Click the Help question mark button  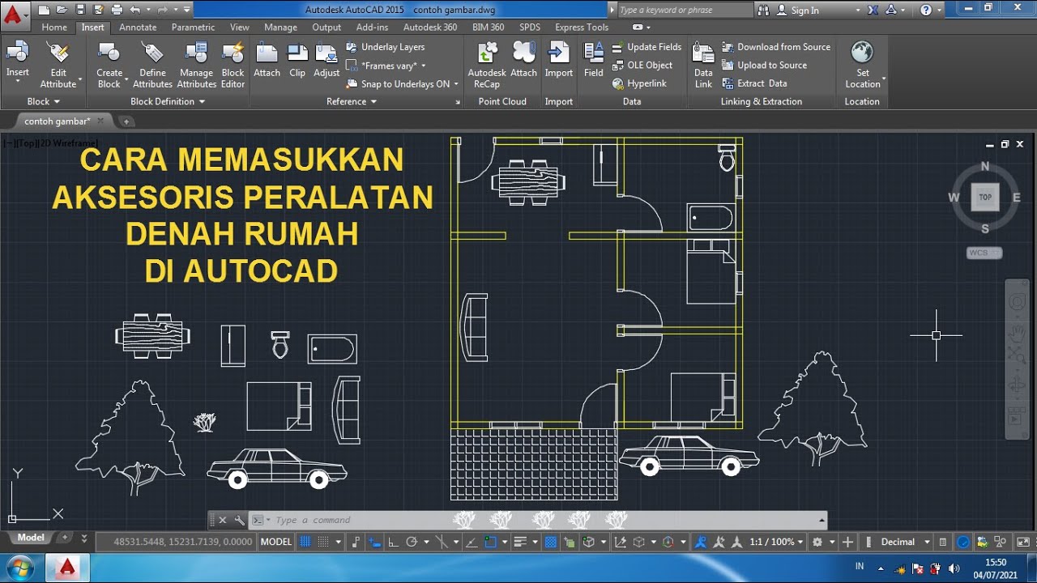pos(925,10)
